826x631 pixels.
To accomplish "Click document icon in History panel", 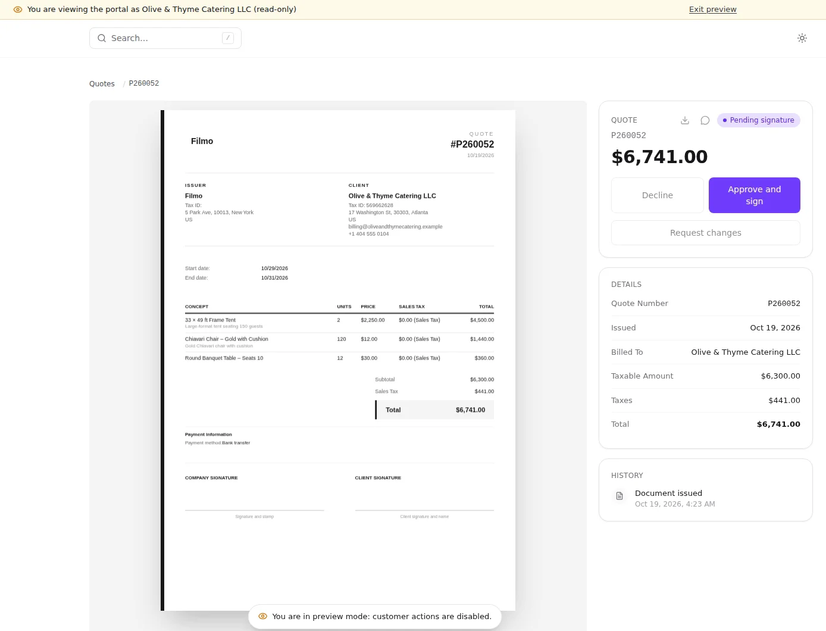I will coord(619,496).
